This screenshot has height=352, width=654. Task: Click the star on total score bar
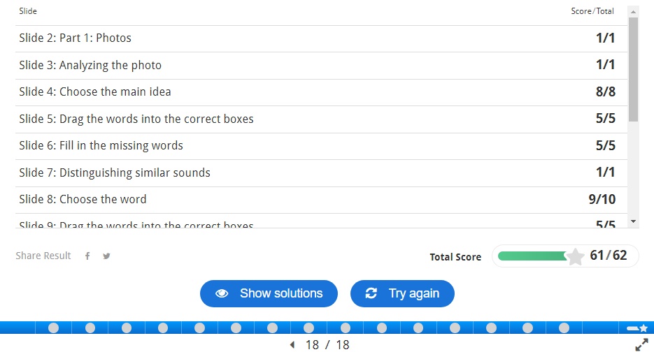(574, 256)
